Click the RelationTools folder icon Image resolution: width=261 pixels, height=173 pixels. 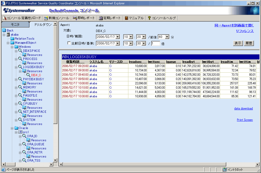click(x=12, y=39)
